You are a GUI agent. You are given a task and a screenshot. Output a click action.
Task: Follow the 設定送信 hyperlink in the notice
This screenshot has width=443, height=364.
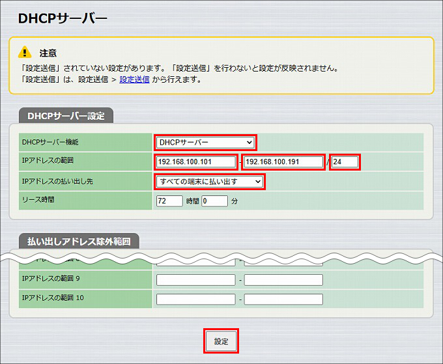[x=134, y=79]
